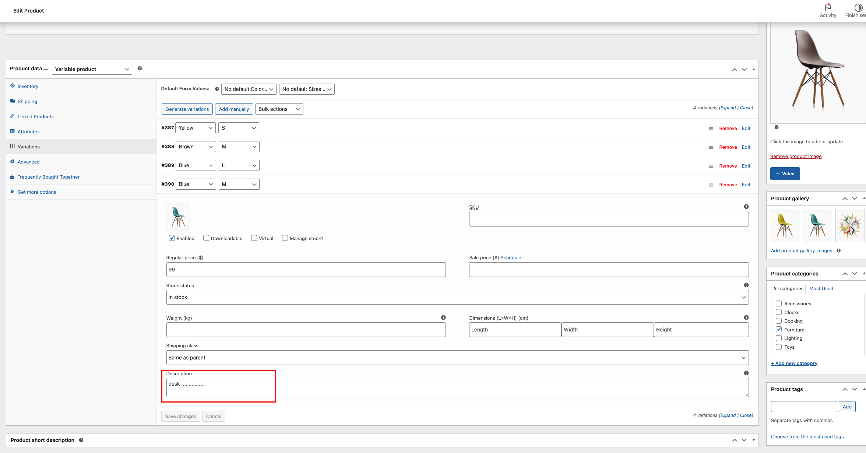Move Product categories panel down
Viewport: 866px width, 453px height.
pos(855,274)
